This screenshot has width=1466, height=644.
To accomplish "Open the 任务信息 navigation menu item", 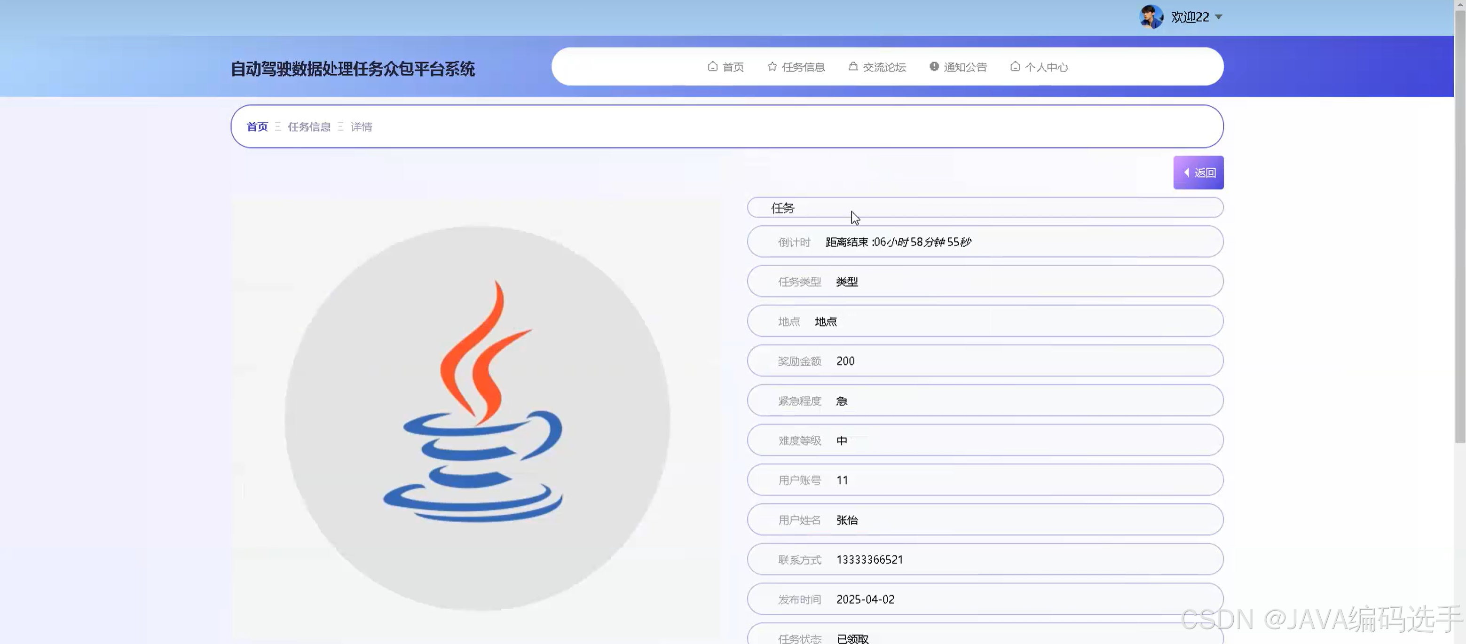I will [796, 67].
